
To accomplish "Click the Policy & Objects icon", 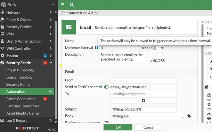I will (2, 19).
